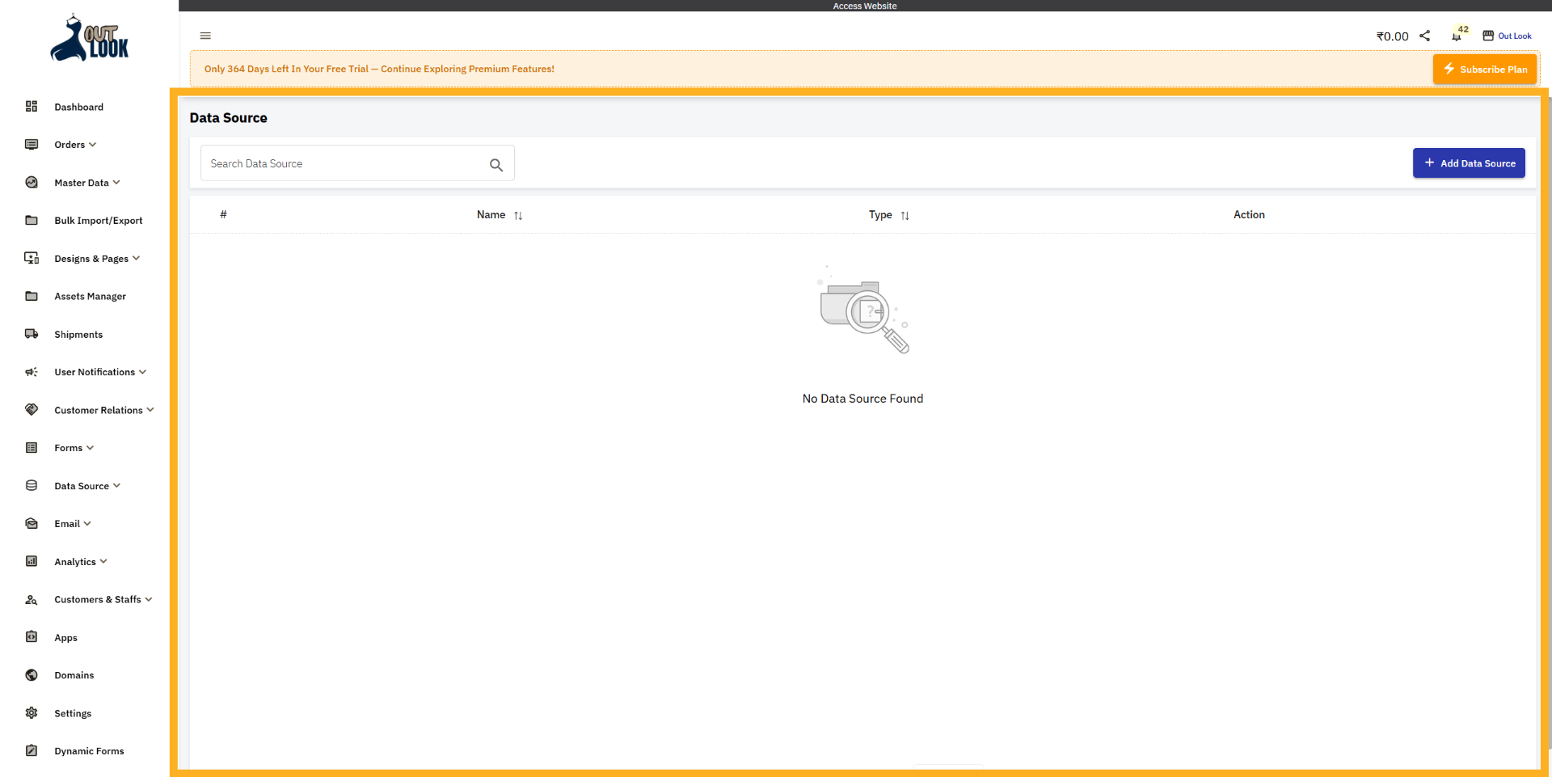Open the share icon in the top bar

pos(1425,36)
